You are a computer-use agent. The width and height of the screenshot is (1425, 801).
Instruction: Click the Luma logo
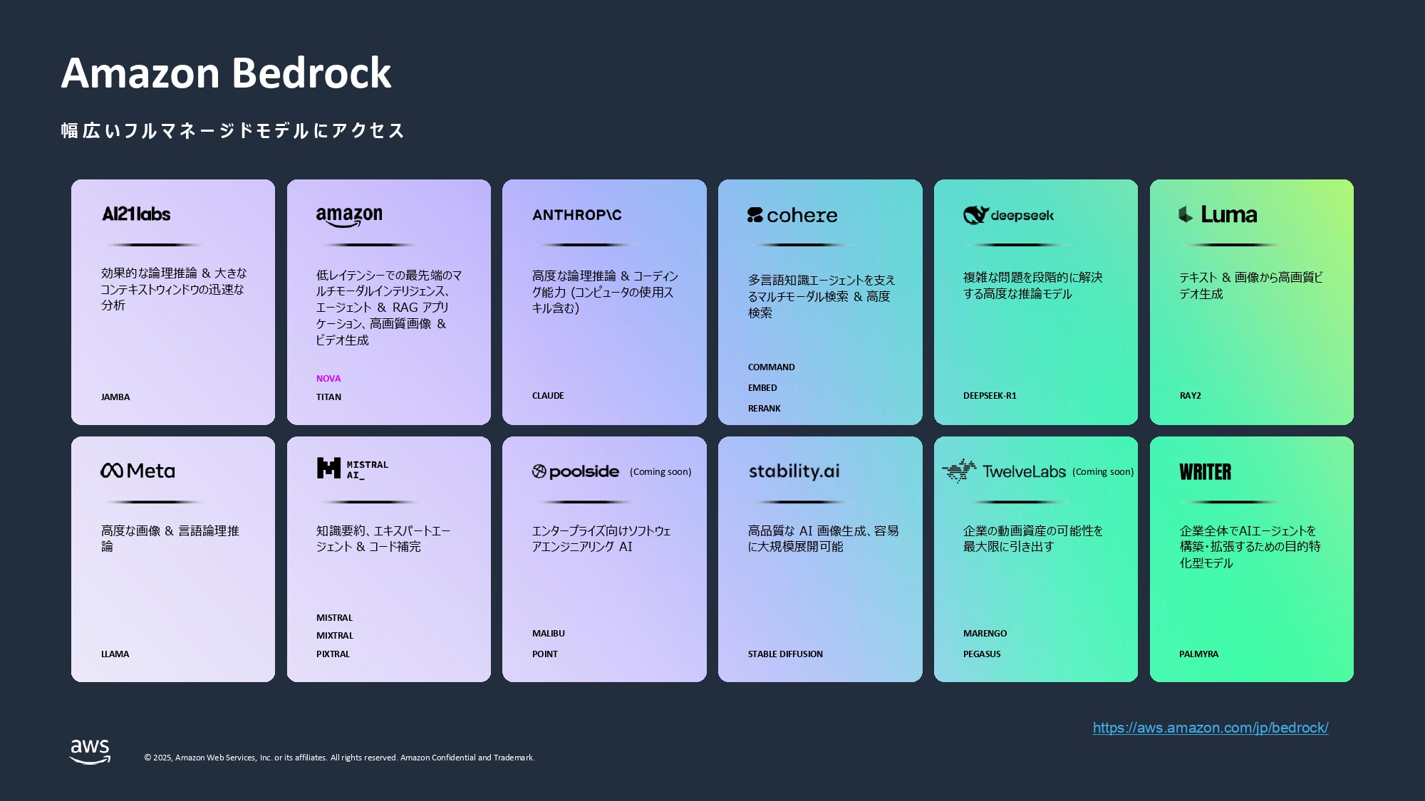tap(1218, 214)
